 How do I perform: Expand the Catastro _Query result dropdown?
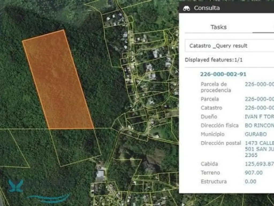coord(229,46)
